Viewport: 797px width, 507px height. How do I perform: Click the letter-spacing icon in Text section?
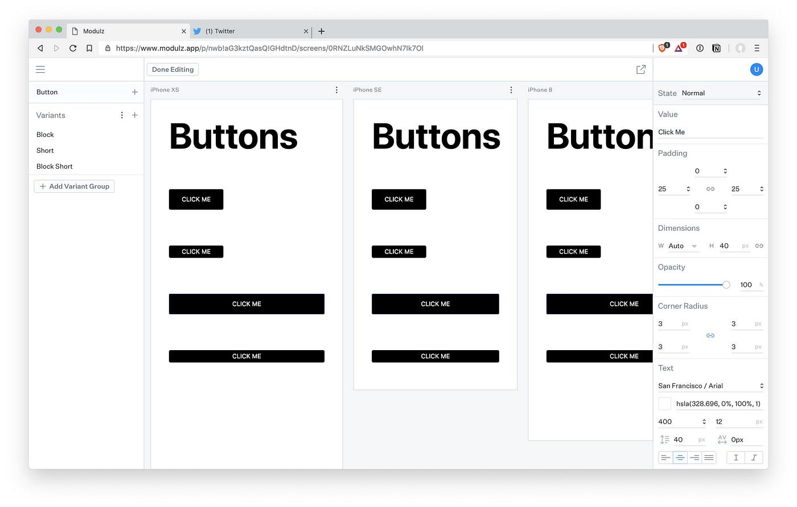(x=722, y=439)
